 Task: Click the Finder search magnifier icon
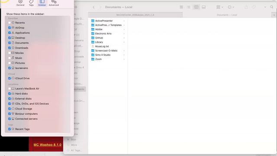pyautogui.click(x=272, y=7)
